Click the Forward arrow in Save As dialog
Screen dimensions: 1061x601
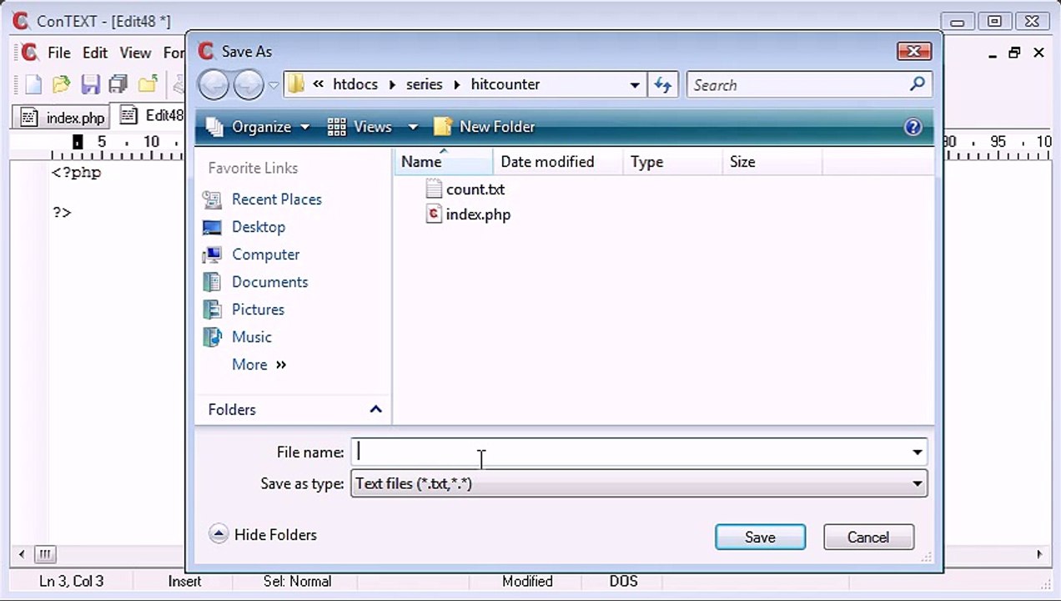click(x=248, y=84)
